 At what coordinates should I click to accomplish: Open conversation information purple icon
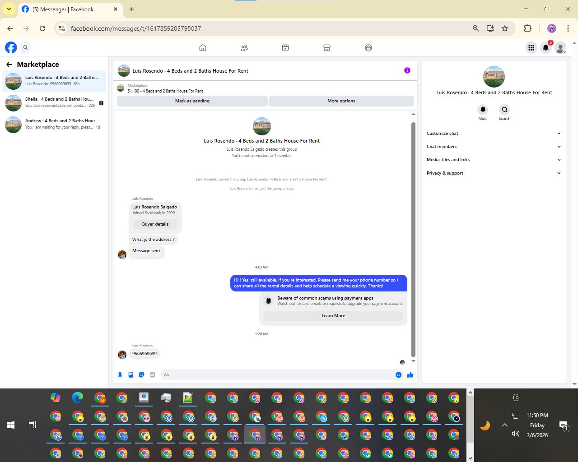coord(407,70)
